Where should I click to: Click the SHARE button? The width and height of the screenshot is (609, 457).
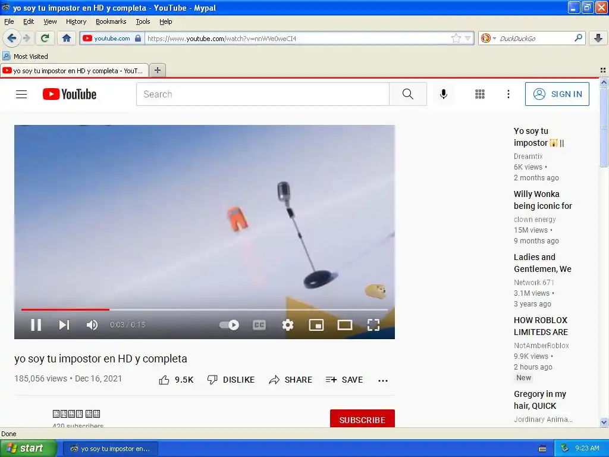(x=290, y=380)
